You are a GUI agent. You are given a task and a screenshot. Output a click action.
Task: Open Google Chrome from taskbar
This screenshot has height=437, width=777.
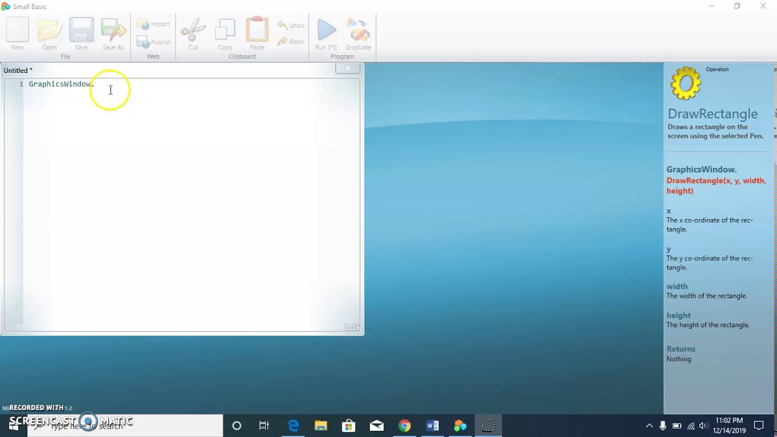pyautogui.click(x=404, y=426)
